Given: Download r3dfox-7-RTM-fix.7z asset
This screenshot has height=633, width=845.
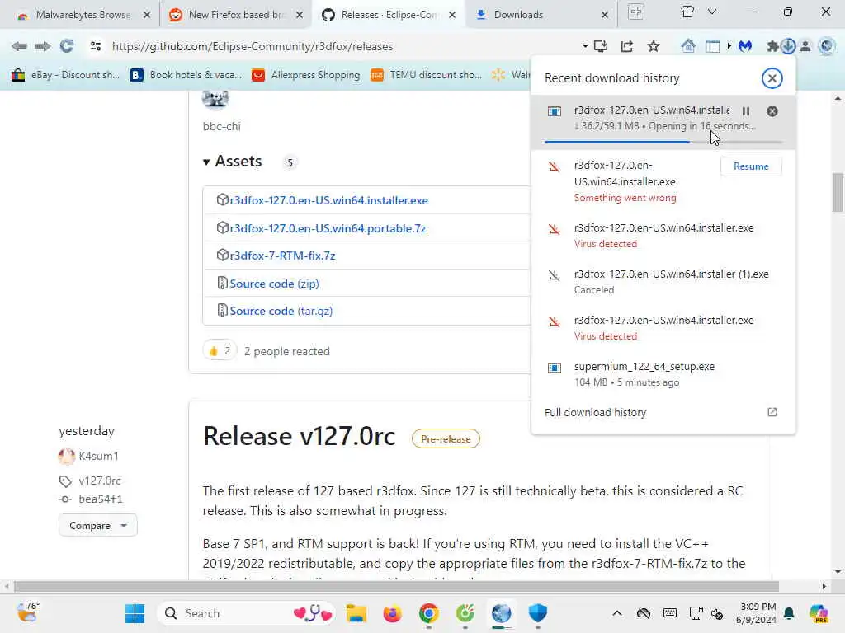Looking at the screenshot, I should click(x=282, y=256).
